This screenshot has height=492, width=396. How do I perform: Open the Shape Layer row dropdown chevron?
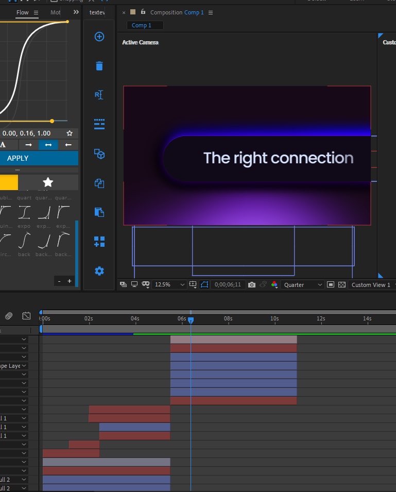point(24,366)
